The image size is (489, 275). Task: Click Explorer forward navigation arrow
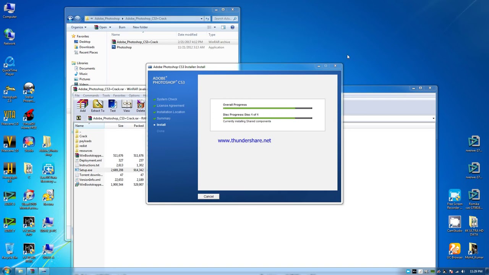click(x=78, y=18)
